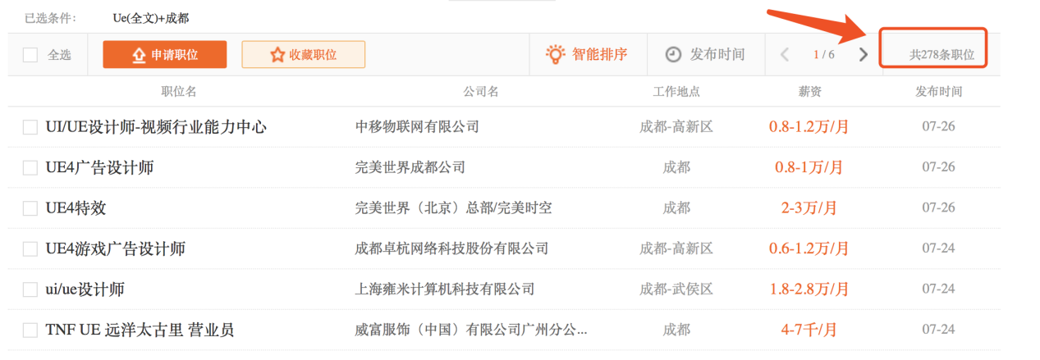Open company 上海雍米计算机科技有限公司
This screenshot has width=1040, height=360.
pyautogui.click(x=445, y=289)
